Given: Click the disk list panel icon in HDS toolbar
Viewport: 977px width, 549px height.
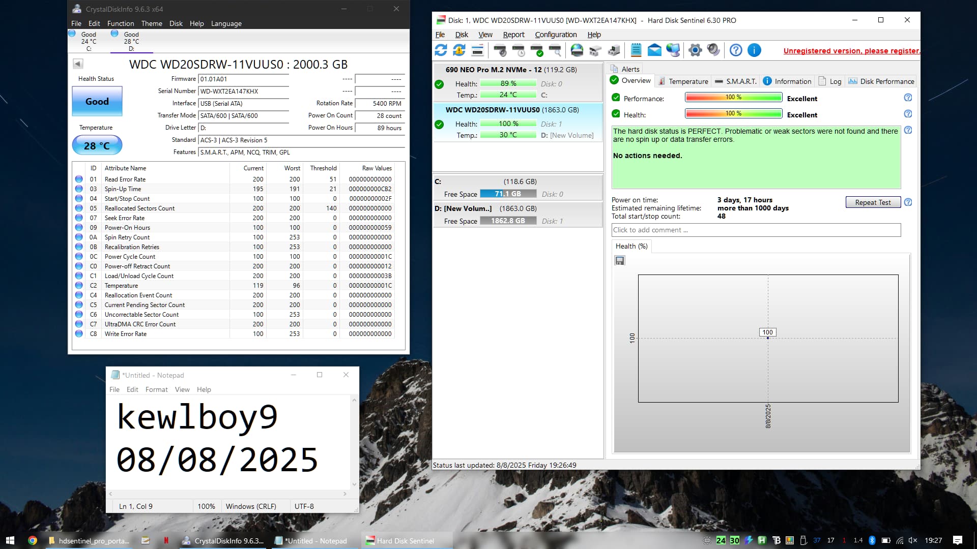Looking at the screenshot, I should click(477, 50).
